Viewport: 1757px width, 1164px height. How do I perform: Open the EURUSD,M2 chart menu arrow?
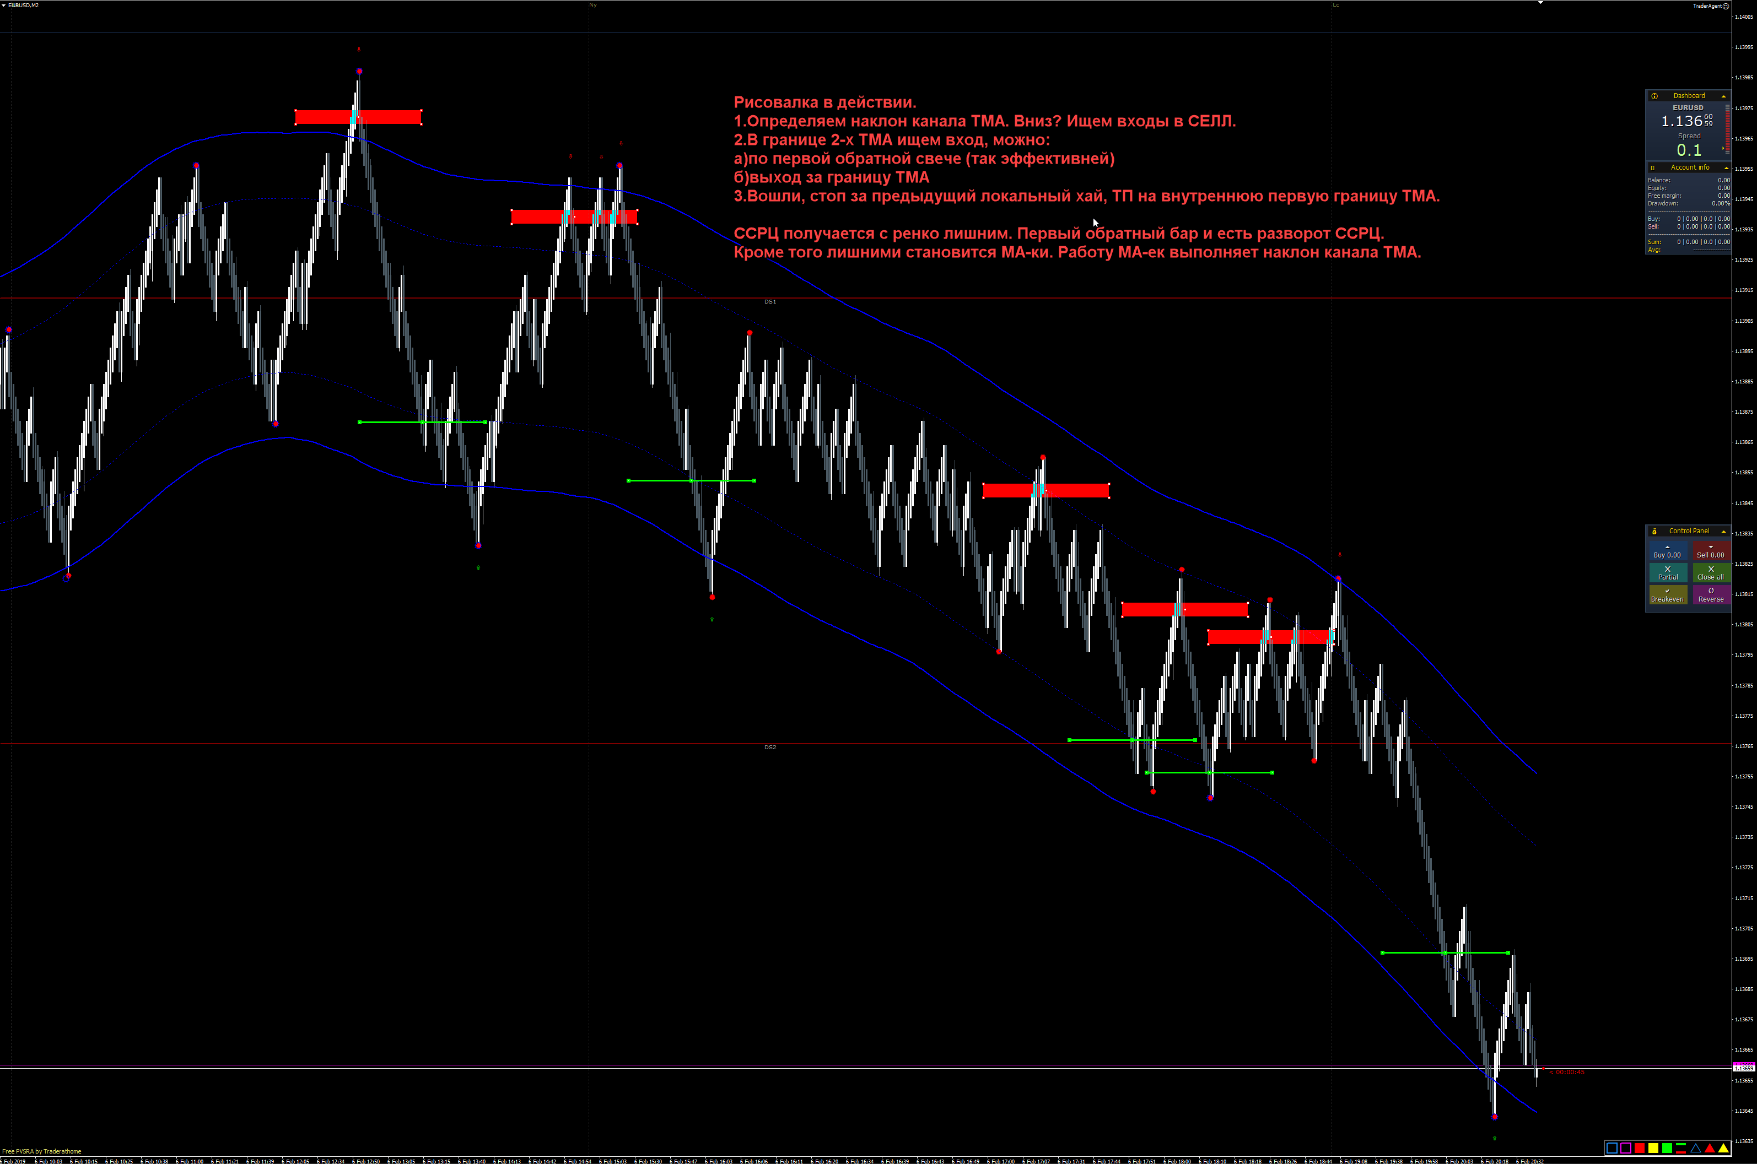pyautogui.click(x=4, y=5)
